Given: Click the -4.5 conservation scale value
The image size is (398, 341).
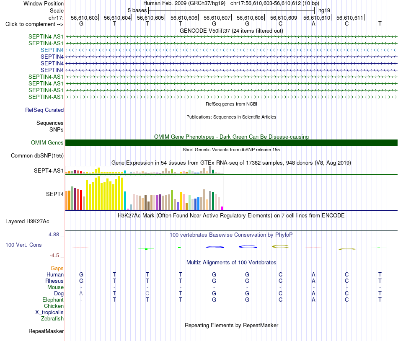Looking at the screenshot, I should click(x=54, y=255).
